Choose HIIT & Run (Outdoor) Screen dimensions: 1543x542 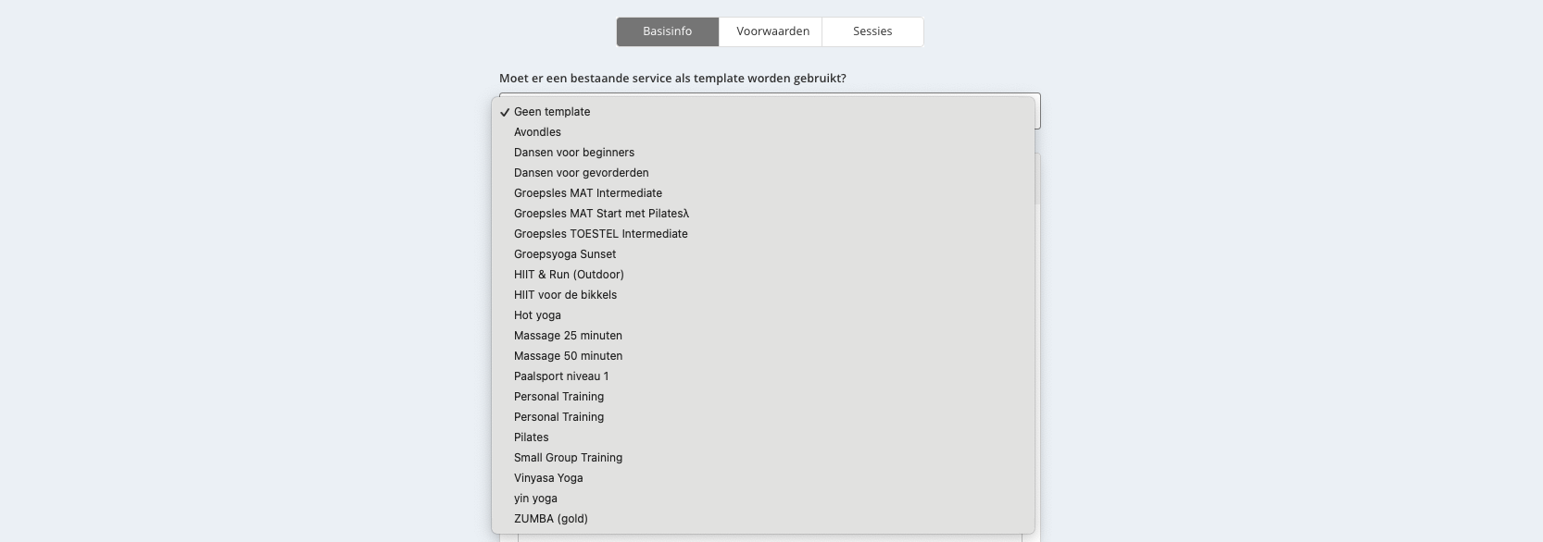click(763, 275)
